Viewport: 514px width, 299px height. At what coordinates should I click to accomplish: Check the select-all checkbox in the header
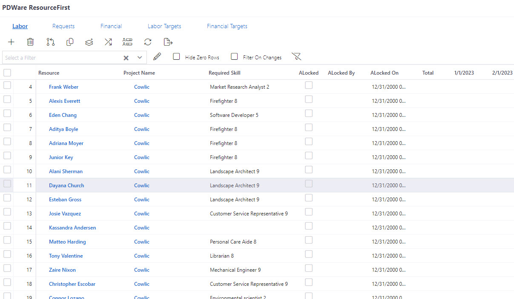click(x=7, y=73)
